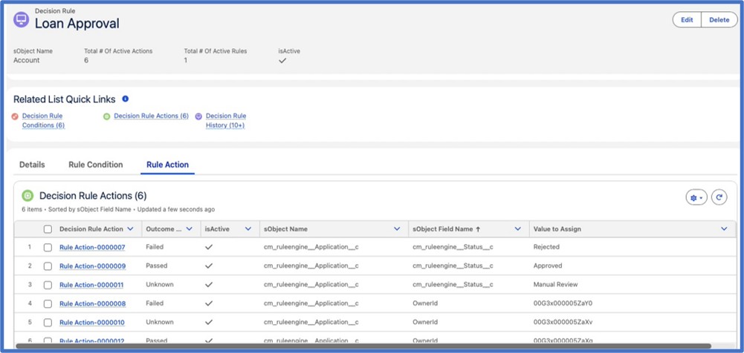Open Rule Action-0000010 record link
Image resolution: width=744 pixels, height=353 pixels.
tap(92, 323)
